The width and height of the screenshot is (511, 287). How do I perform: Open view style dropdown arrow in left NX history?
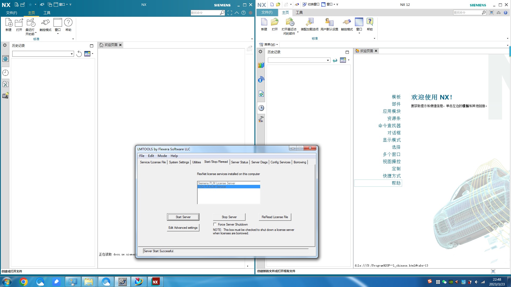pos(92,54)
